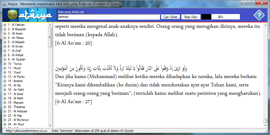Expand the 18 - Al Kahfi node
Screen dimensions: 270x135
pos(5,98)
